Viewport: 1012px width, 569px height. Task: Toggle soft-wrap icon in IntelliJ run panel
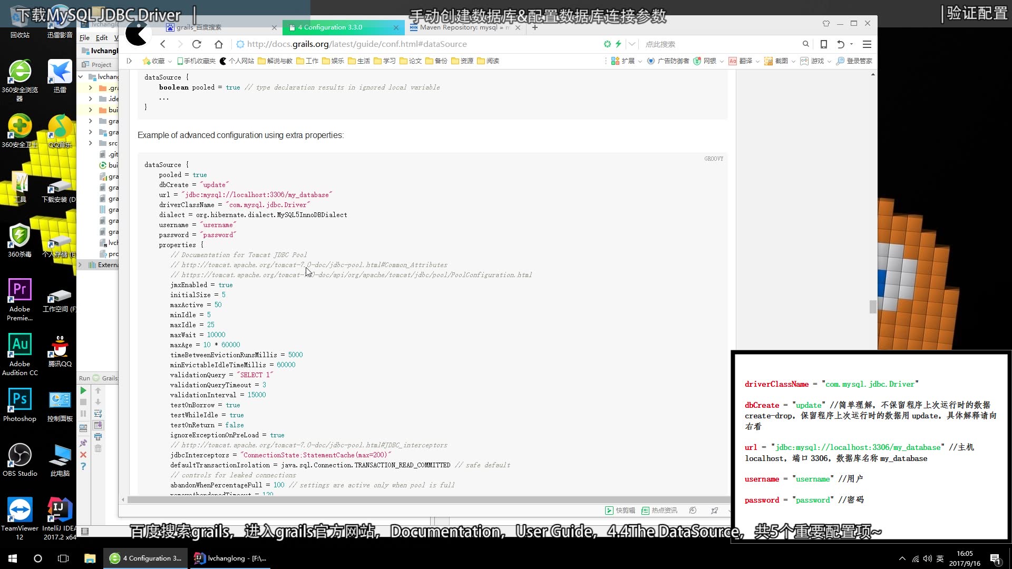(x=98, y=414)
